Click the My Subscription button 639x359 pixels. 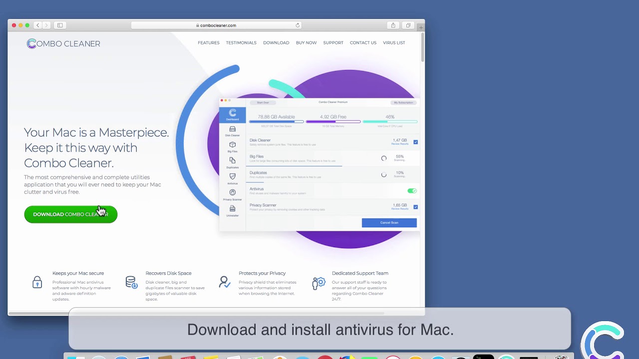click(403, 103)
